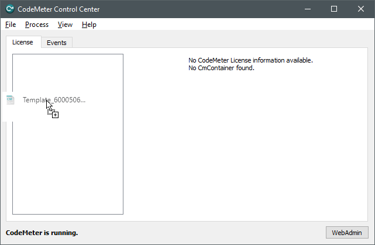The image size is (375, 245).
Task: Click the WebAdmin button
Action: coord(347,233)
